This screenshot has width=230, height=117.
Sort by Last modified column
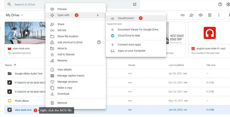point(176,65)
